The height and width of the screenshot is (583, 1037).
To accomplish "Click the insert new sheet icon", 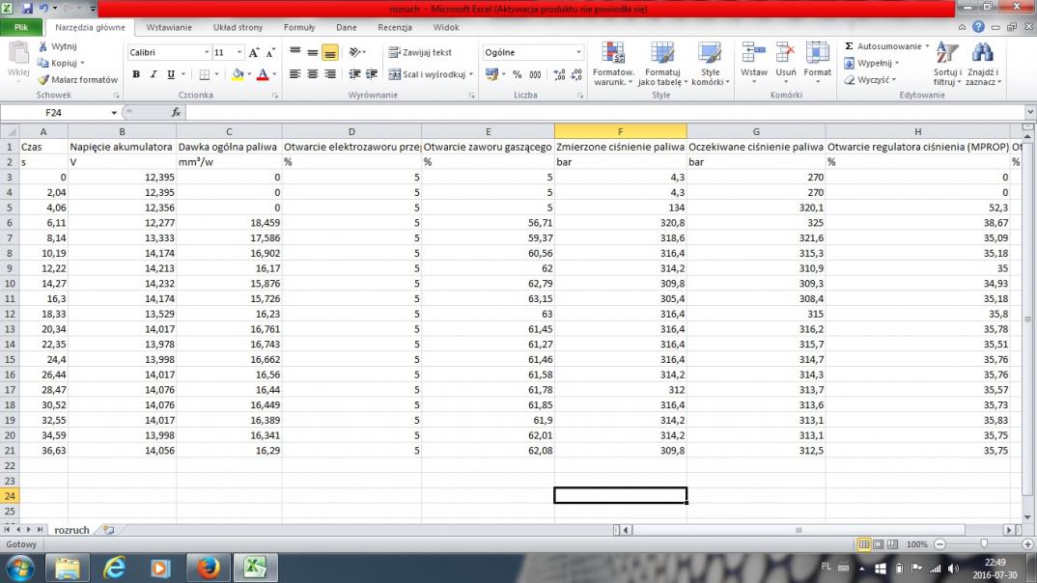I will pyautogui.click(x=109, y=530).
